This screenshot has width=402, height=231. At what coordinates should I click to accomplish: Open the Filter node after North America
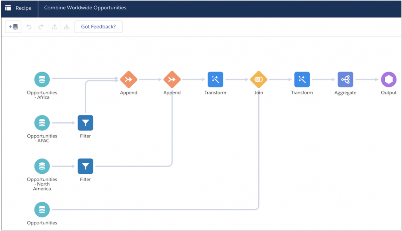point(85,166)
